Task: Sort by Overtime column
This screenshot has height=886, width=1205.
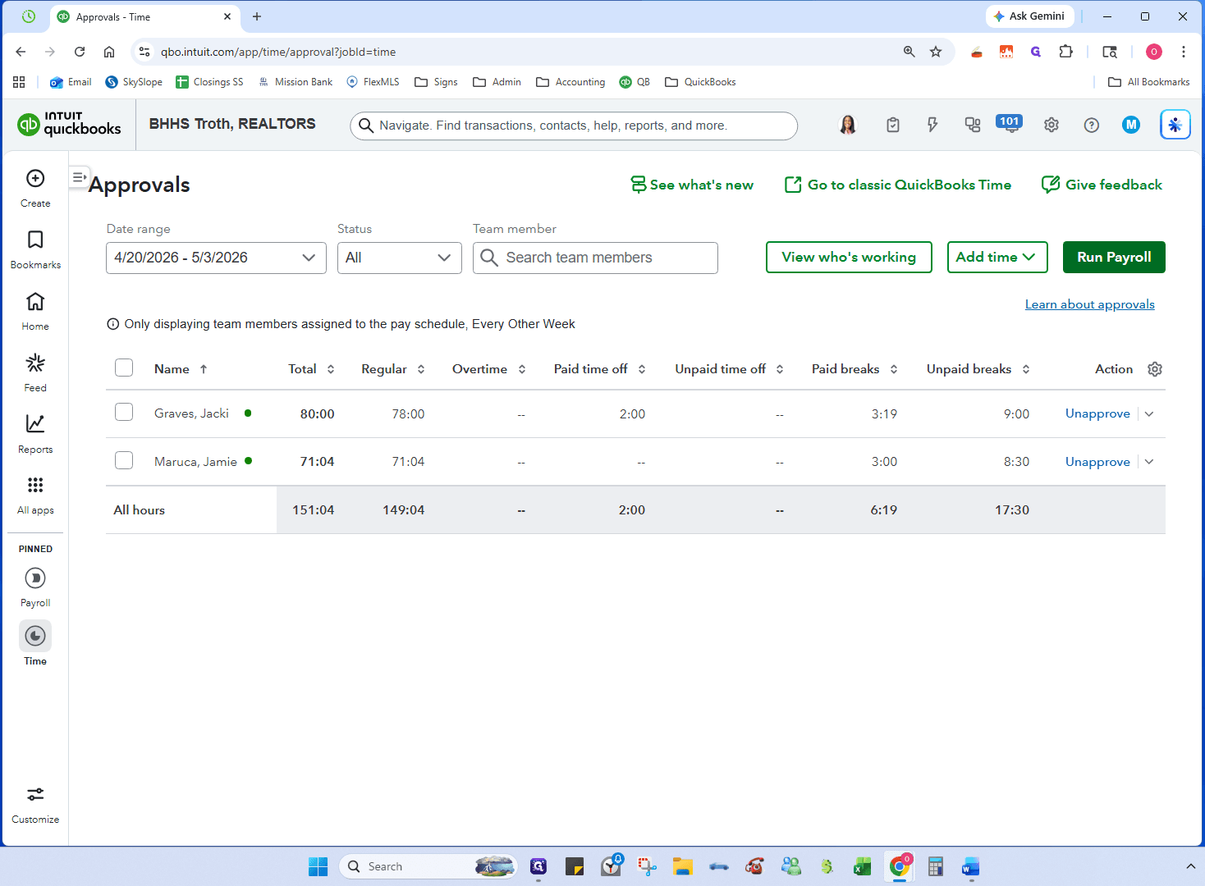Action: [x=488, y=369]
